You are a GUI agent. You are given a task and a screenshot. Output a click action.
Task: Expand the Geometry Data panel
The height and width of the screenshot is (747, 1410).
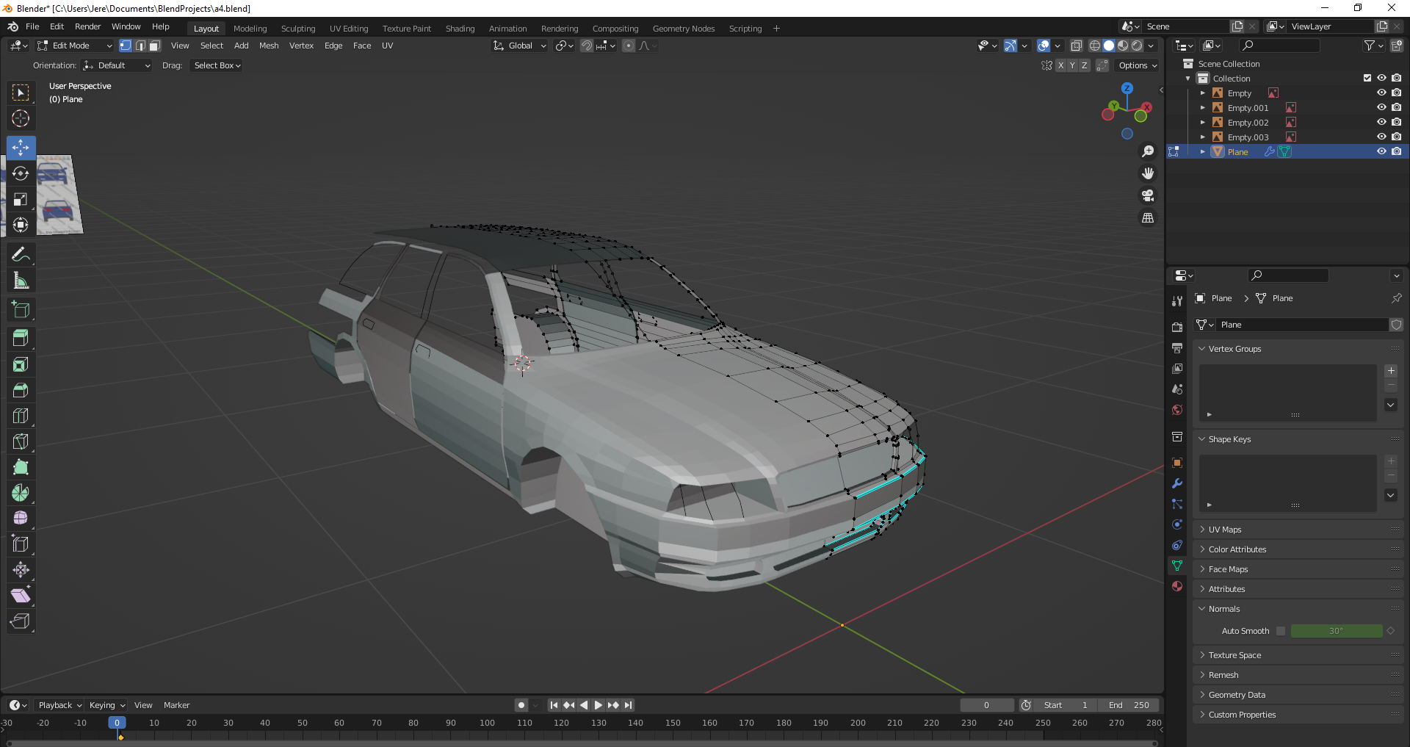(x=1237, y=695)
